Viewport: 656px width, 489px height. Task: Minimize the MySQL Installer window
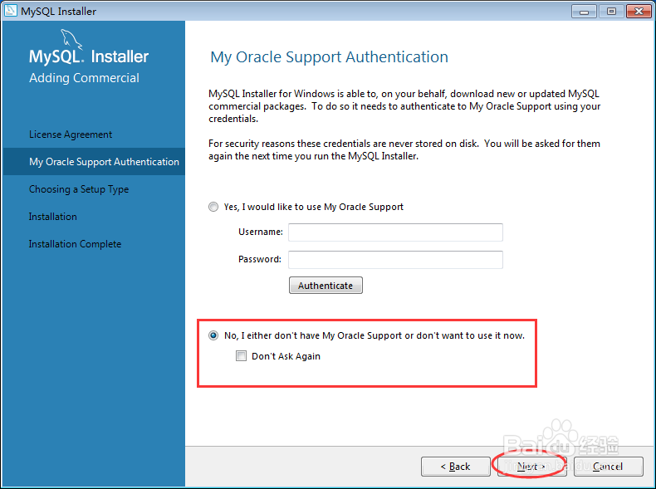pos(584,12)
